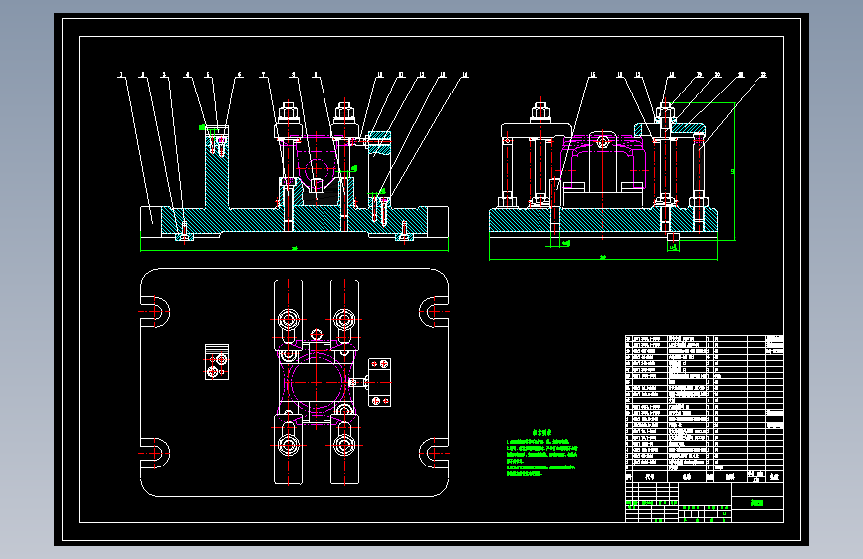Click the hex nut on the left clamp in the side view
The height and width of the screenshot is (559, 863).
point(540,112)
